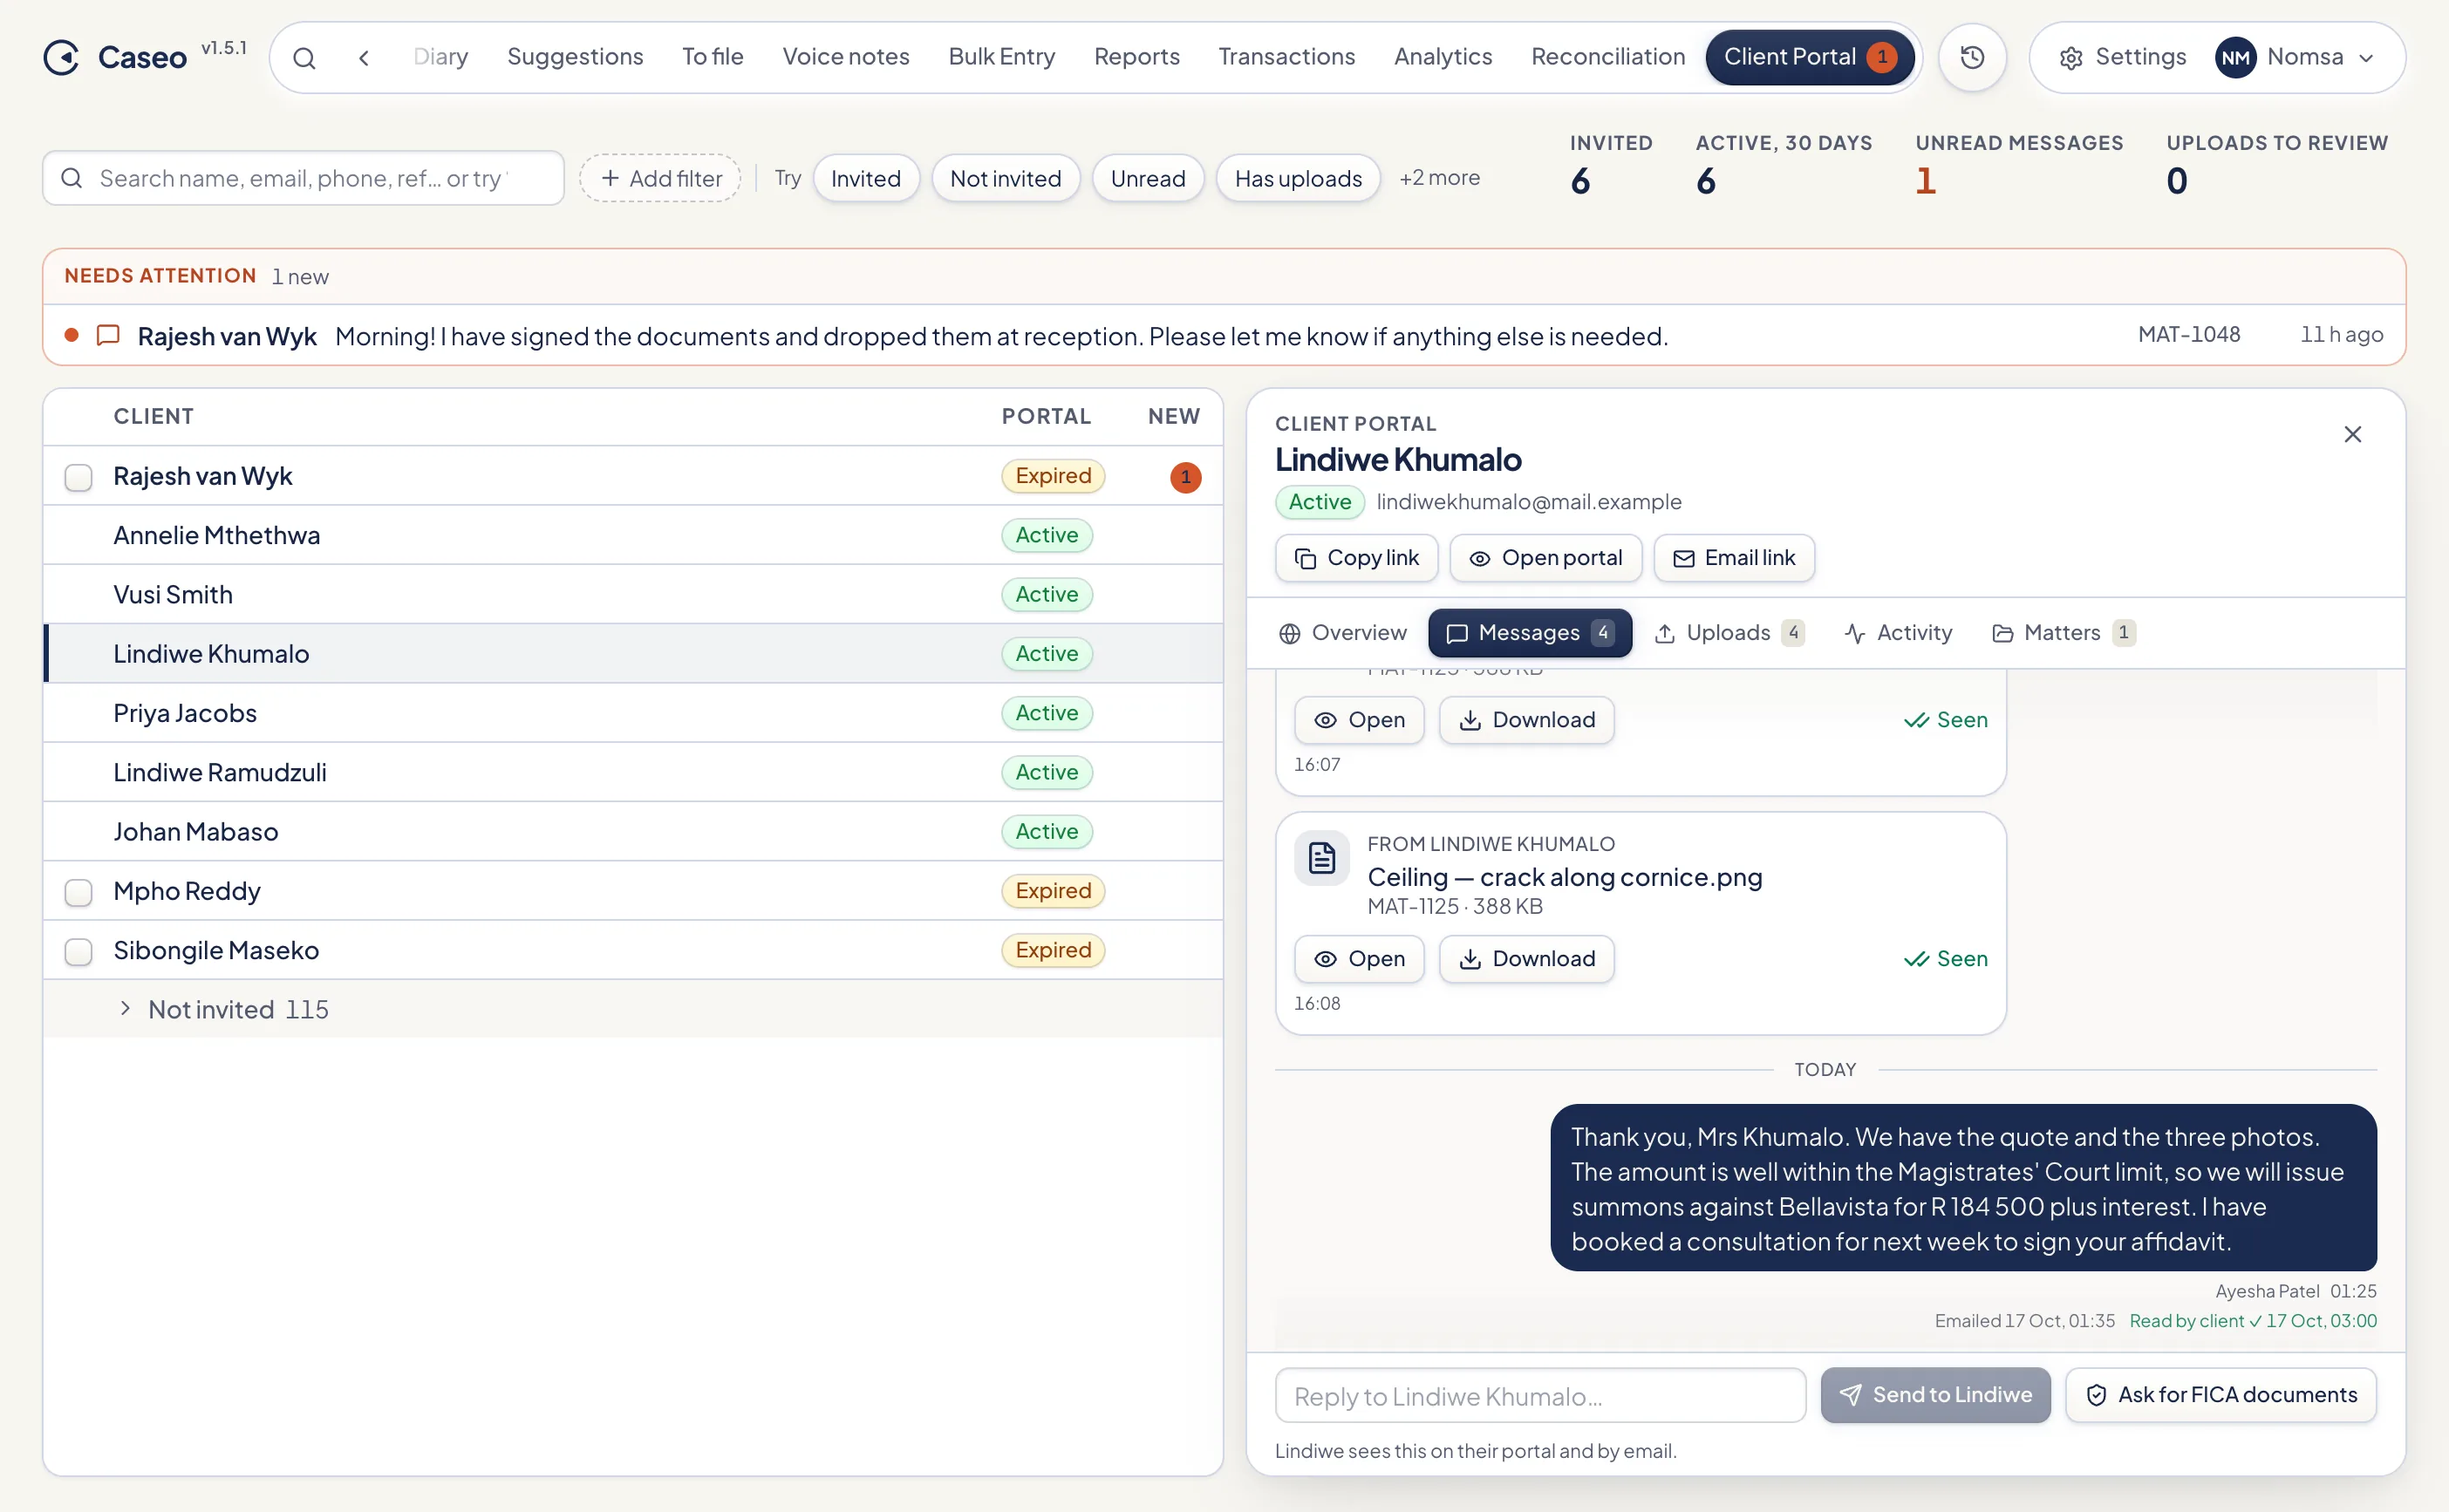Image resolution: width=2449 pixels, height=1512 pixels.
Task: Click the Copy link button
Action: coord(1356,558)
